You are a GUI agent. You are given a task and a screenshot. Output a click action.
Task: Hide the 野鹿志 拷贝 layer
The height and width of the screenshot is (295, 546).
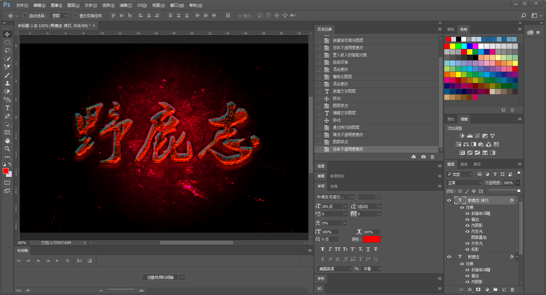coord(449,200)
